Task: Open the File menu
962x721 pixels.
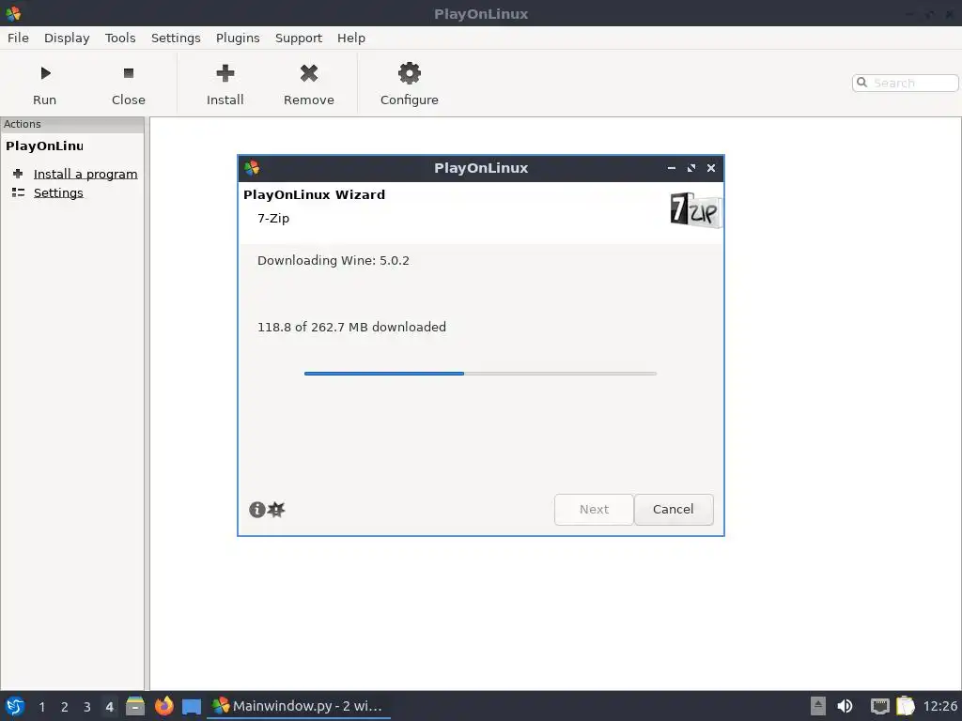Action: coord(18,38)
